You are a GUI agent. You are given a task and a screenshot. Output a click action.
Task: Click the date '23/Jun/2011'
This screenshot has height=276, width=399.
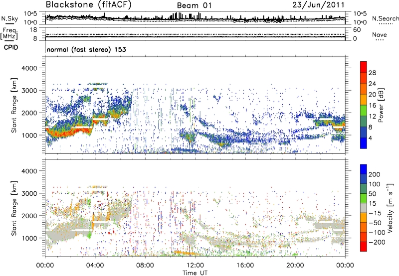coord(318,4)
